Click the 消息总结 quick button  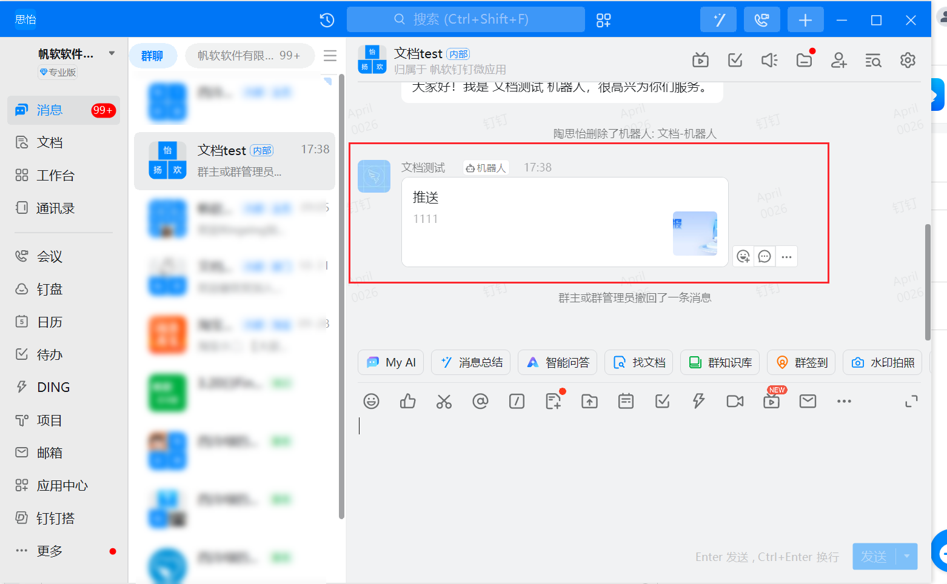coord(471,362)
